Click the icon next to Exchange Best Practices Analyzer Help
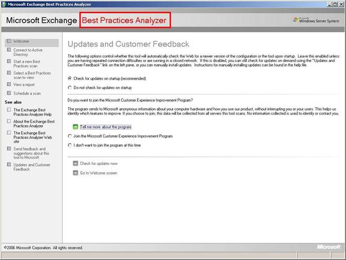Image resolution: width=346 pixels, height=260 pixels. 9,110
